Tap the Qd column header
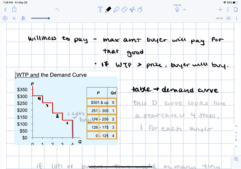This screenshot has height=169, width=241. [113, 93]
